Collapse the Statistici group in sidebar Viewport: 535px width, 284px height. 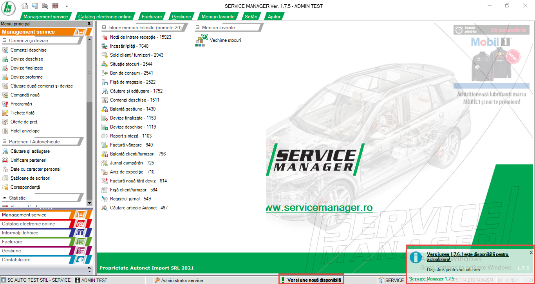point(5,198)
